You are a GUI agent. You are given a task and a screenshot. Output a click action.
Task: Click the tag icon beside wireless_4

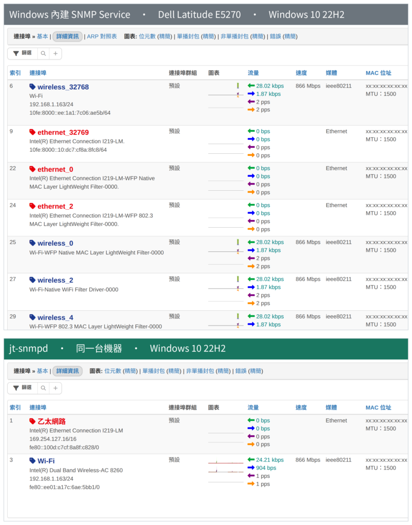32,317
